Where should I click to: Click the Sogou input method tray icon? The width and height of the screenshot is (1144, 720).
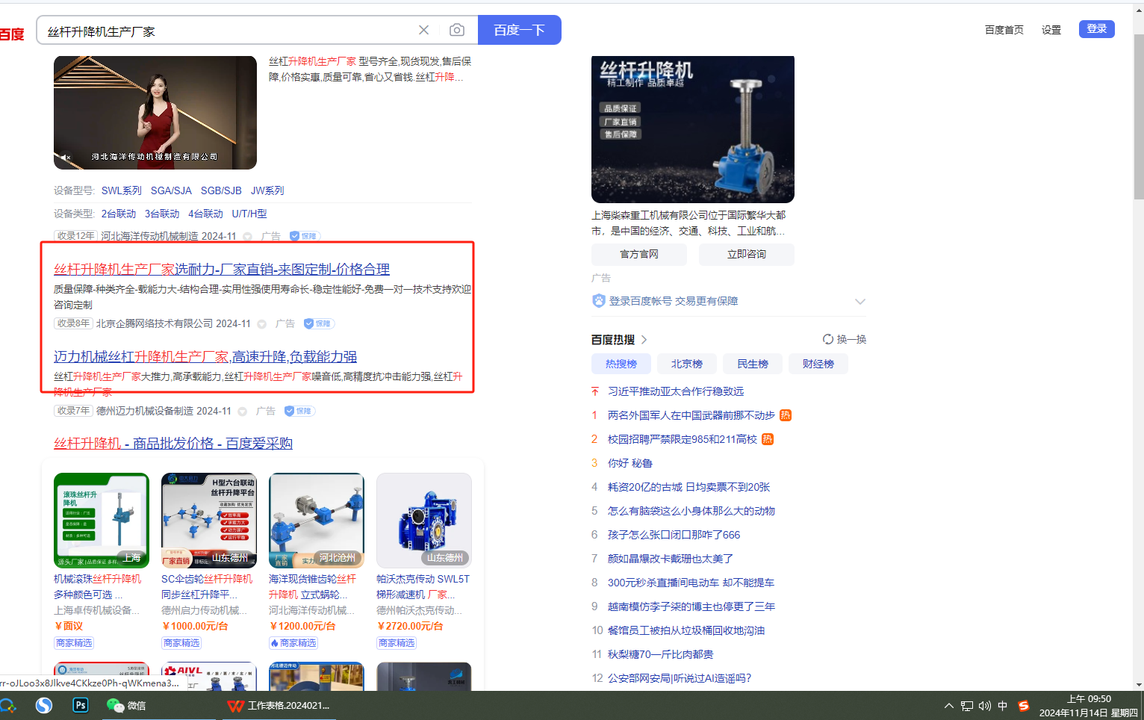(1024, 706)
